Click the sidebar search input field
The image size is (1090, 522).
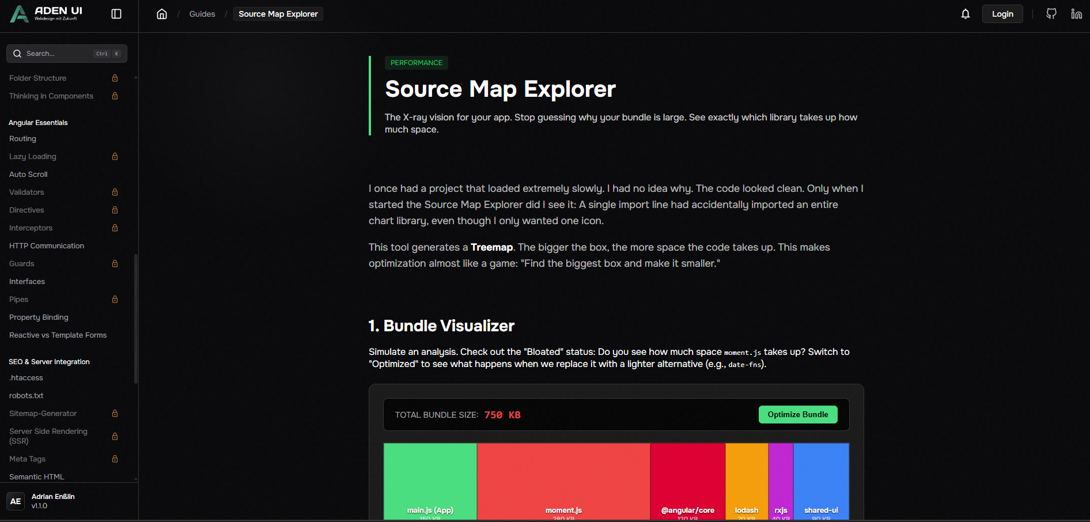click(x=66, y=53)
